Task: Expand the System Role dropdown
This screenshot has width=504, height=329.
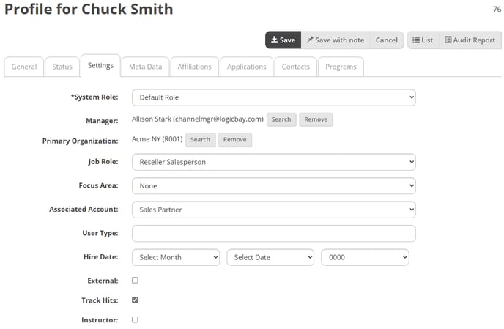Action: click(274, 97)
